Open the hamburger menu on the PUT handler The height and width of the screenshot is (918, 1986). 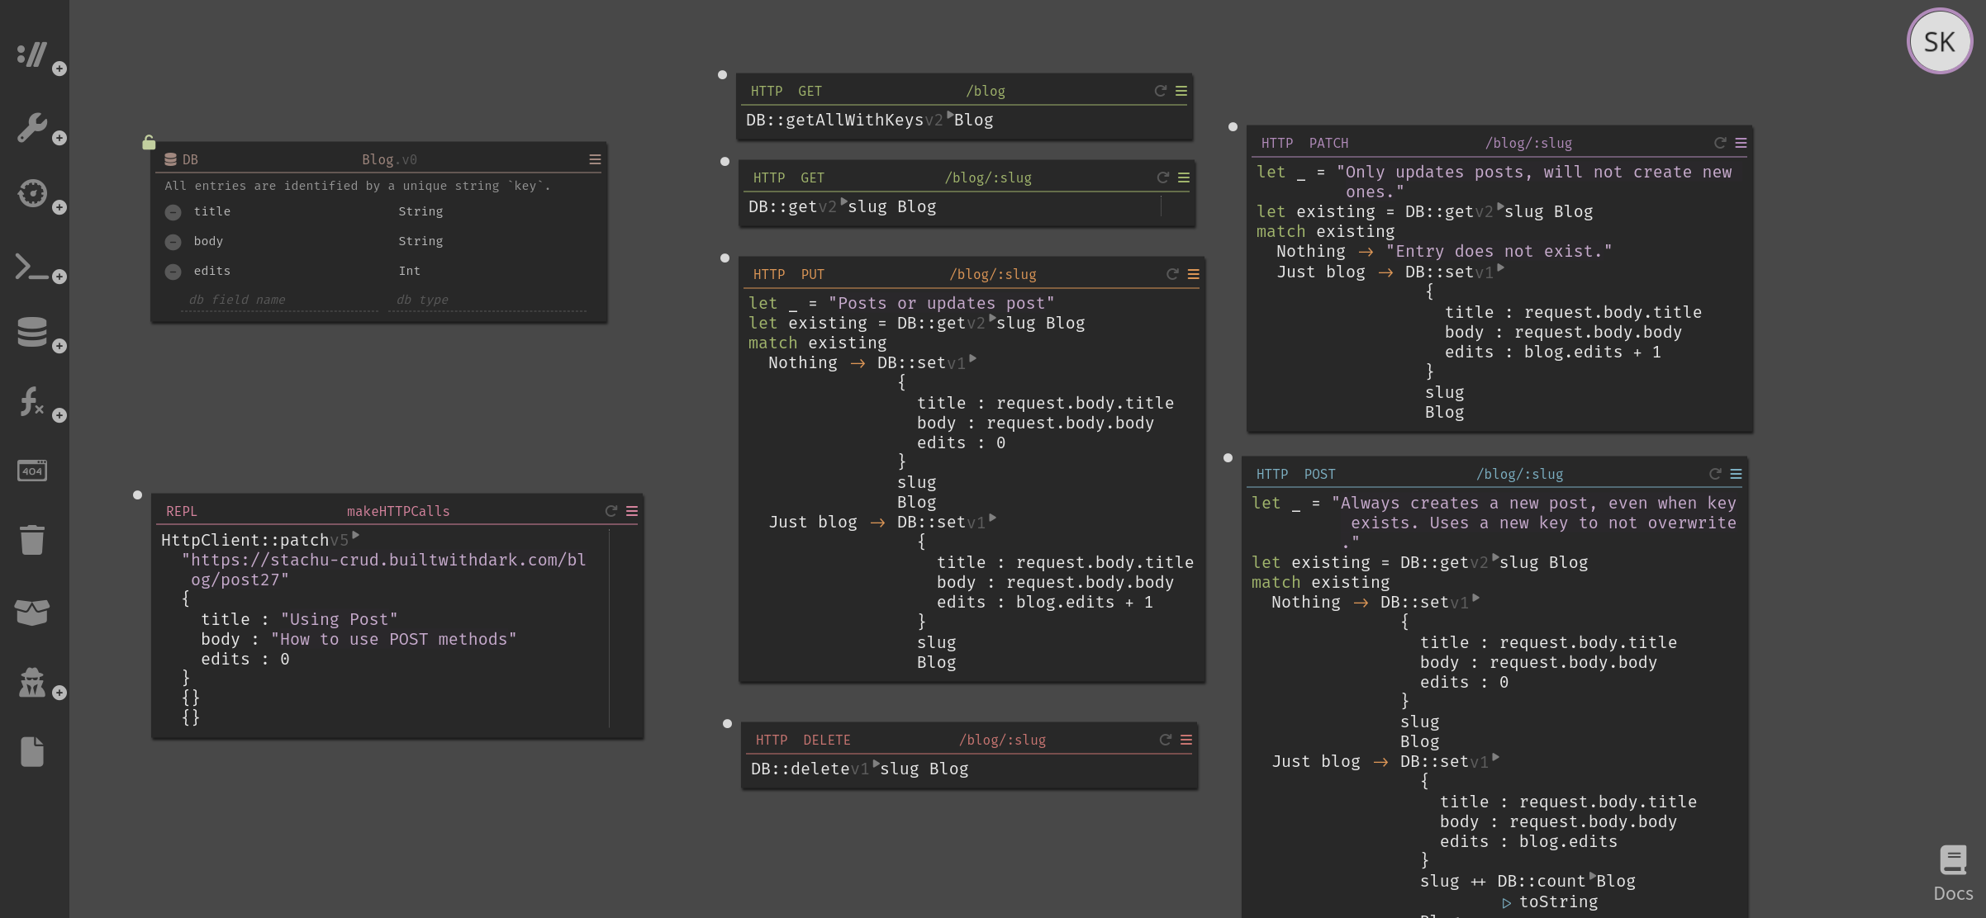tap(1193, 274)
